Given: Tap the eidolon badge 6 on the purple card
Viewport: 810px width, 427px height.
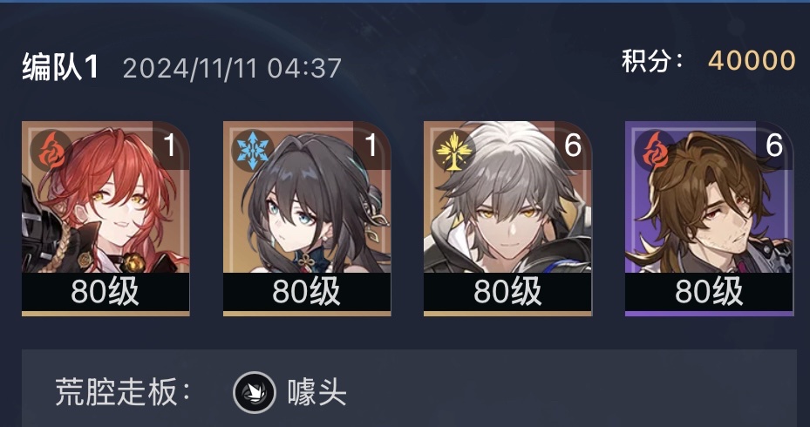Looking at the screenshot, I should [774, 146].
